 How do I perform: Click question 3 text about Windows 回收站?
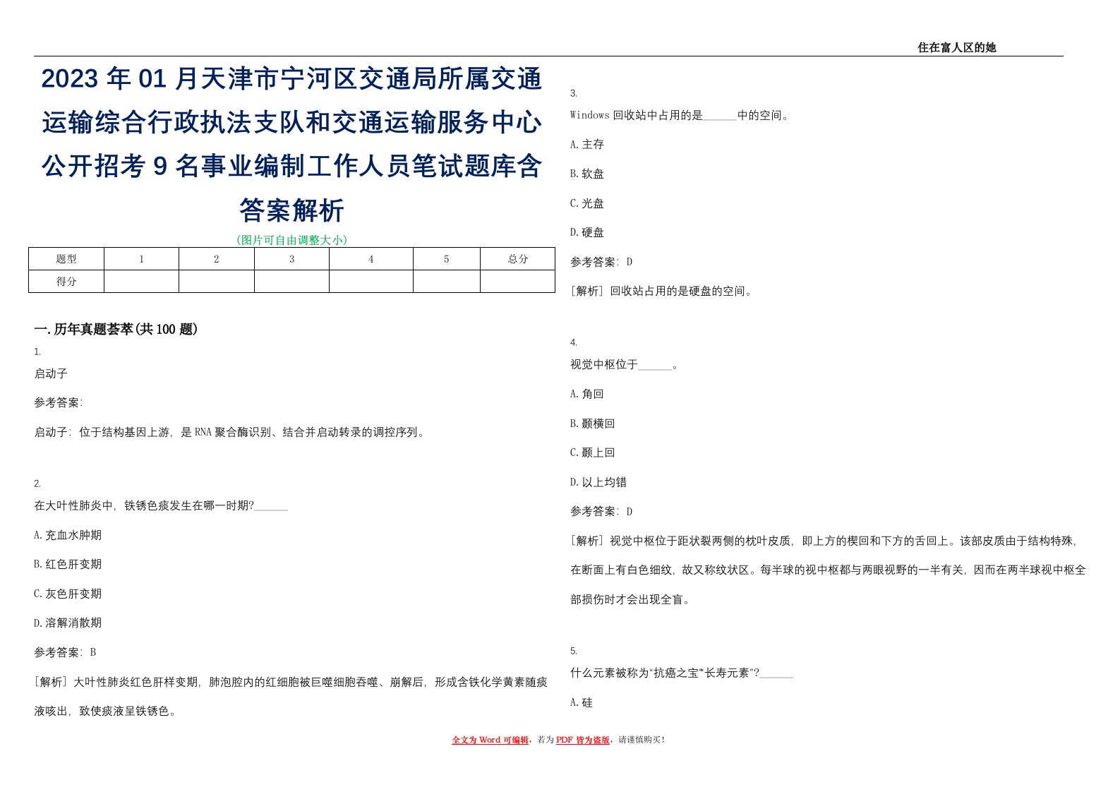point(680,115)
